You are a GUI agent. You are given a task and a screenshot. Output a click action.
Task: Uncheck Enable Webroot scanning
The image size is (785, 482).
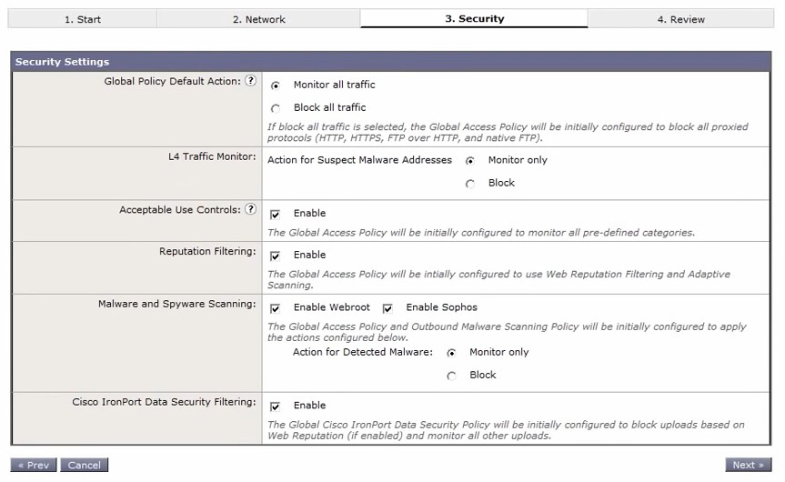(276, 308)
